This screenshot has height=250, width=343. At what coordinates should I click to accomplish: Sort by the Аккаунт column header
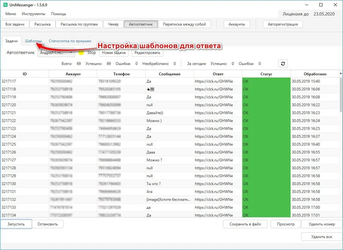(73, 74)
